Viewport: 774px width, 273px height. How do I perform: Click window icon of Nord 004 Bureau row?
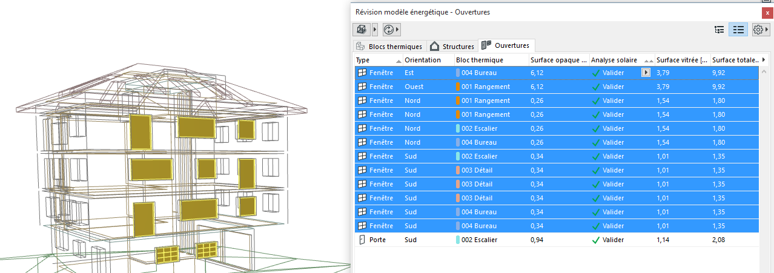(362, 142)
